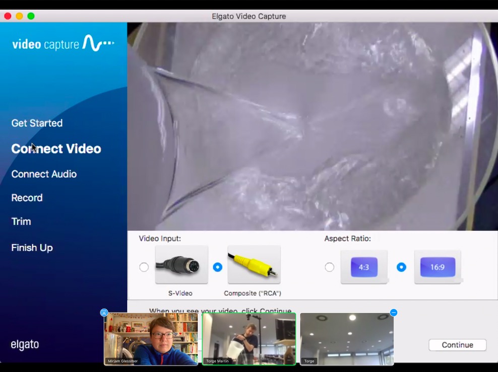
Task: Go to the Finish Up step
Action: click(x=32, y=247)
